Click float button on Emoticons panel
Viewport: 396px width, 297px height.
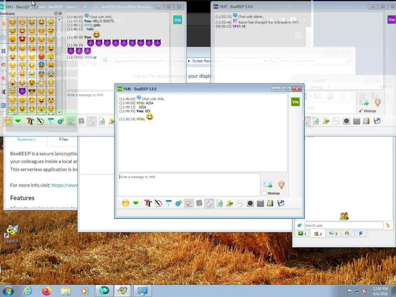tap(56, 14)
